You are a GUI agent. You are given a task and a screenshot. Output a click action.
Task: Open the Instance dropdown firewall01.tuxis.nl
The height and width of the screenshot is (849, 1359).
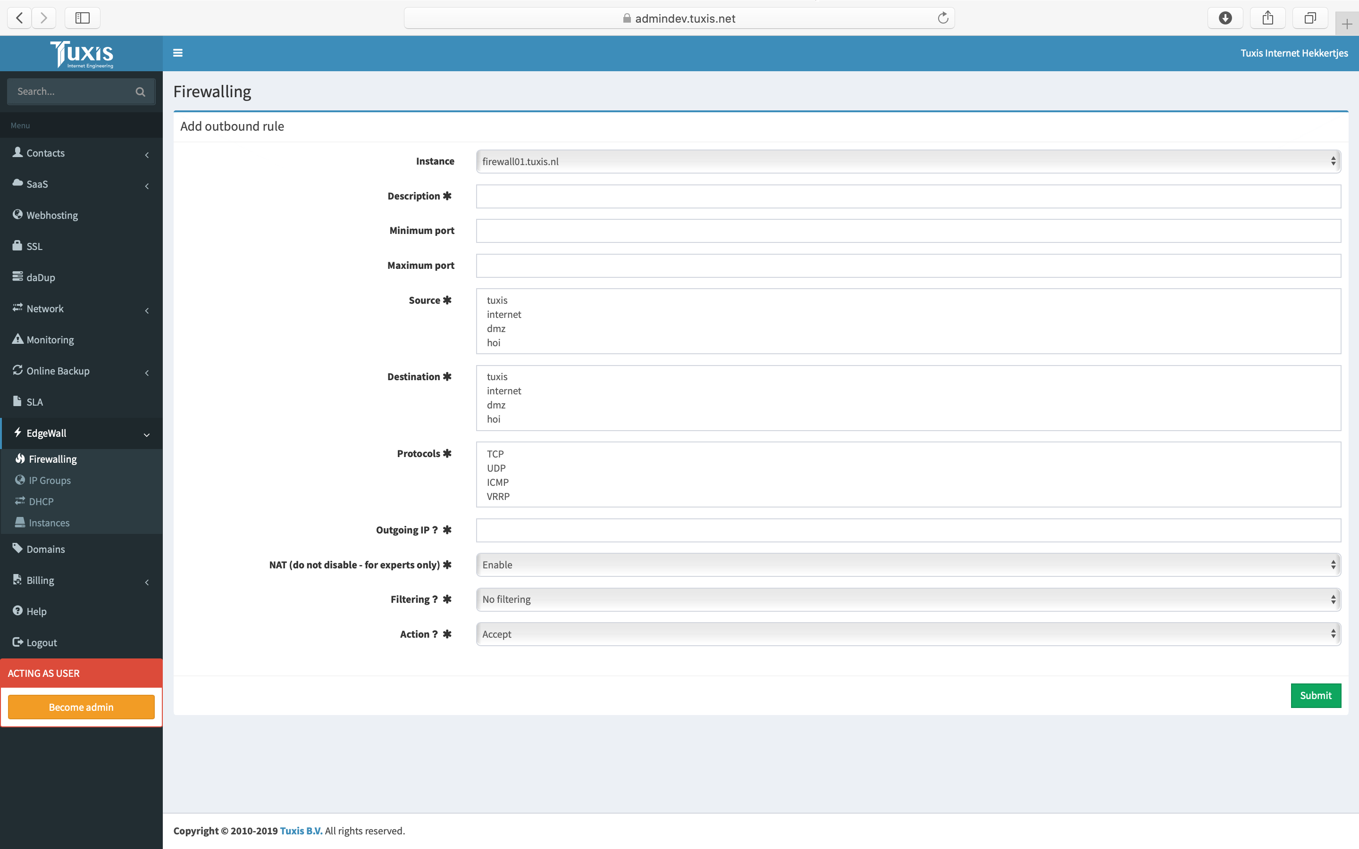click(x=908, y=161)
